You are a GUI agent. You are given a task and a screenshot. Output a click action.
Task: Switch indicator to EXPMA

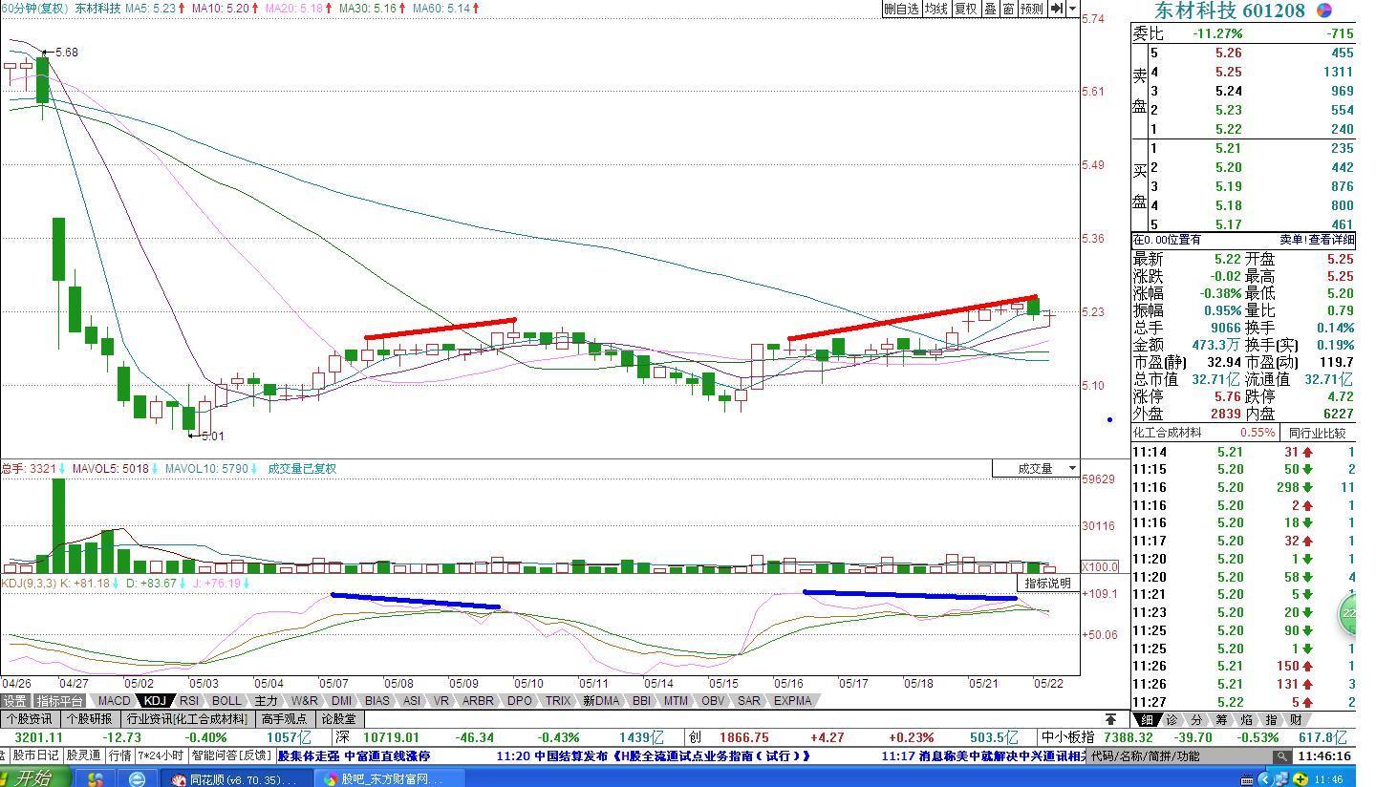coord(793,701)
